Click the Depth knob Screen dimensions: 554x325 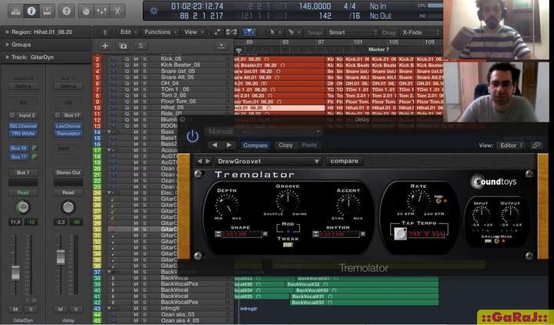pos(226,206)
